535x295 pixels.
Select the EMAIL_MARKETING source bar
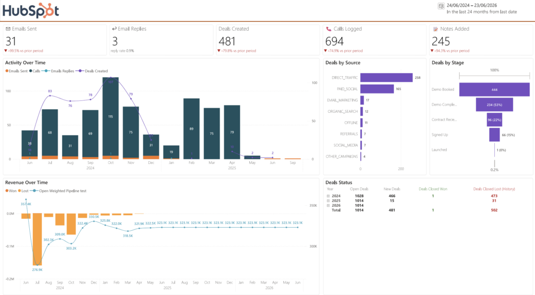tap(362, 100)
